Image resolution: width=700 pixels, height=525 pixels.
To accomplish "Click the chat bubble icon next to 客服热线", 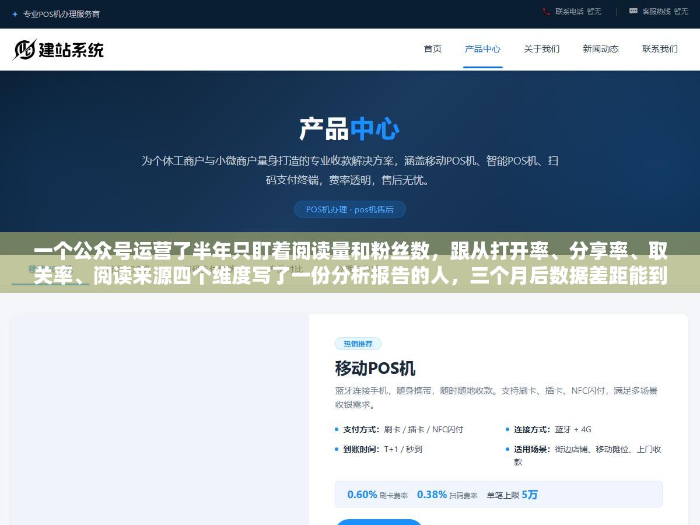I will click(633, 11).
